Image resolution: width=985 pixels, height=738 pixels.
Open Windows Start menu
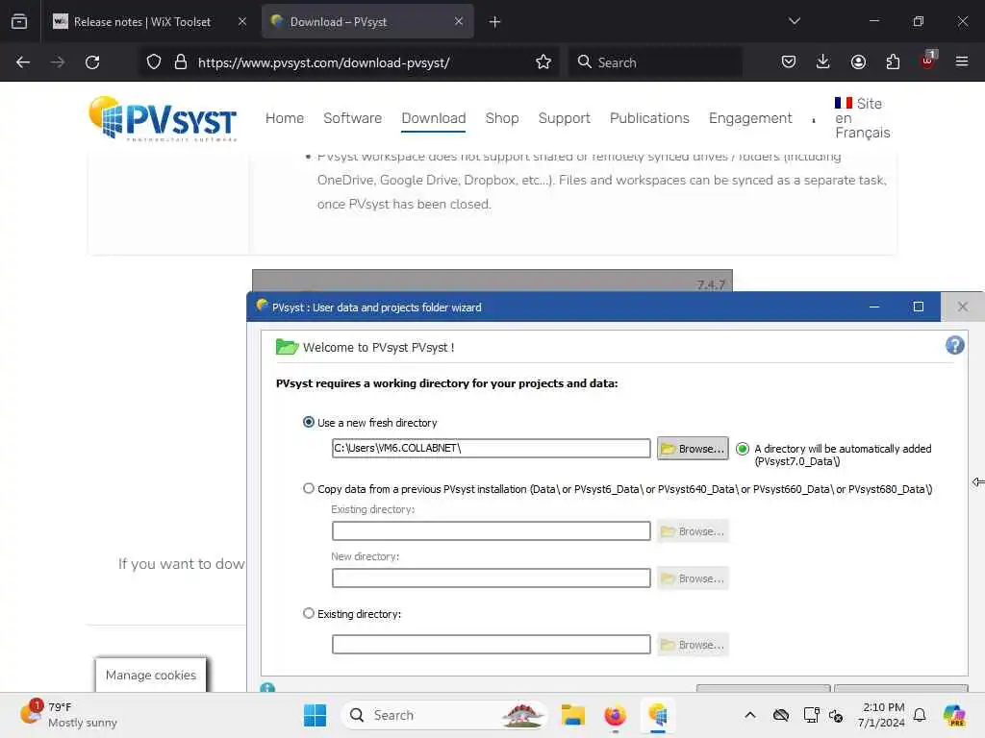pyautogui.click(x=315, y=715)
